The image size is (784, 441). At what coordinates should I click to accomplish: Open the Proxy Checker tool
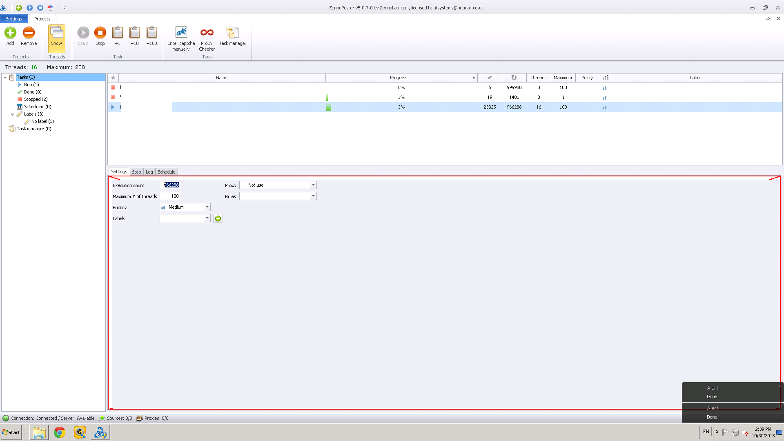(x=207, y=33)
